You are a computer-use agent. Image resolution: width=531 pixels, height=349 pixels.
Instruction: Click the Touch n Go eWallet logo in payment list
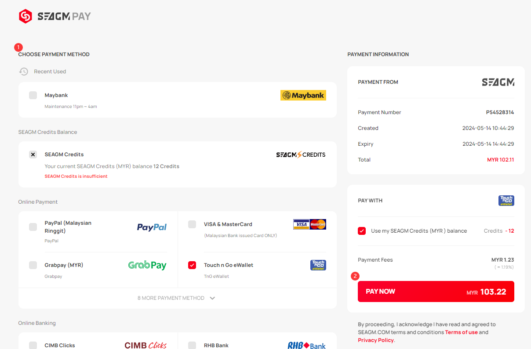pos(318,265)
